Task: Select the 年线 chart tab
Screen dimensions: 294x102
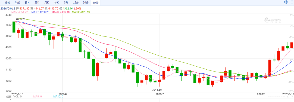Action: [17, 3]
